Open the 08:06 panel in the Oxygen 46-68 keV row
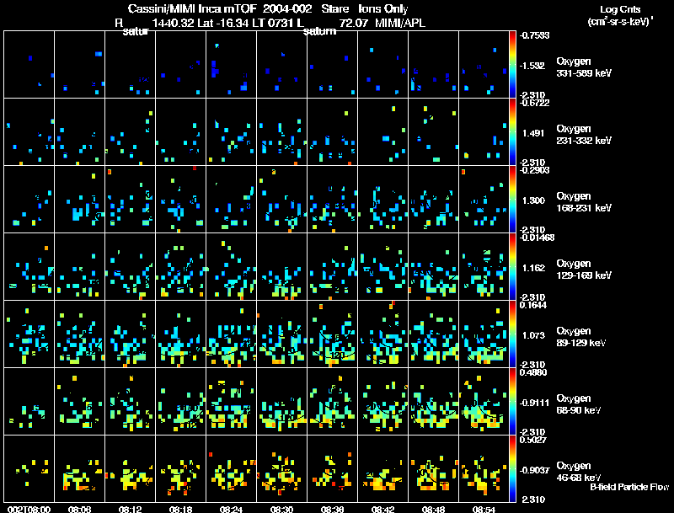The width and height of the screenshot is (674, 513). click(79, 468)
